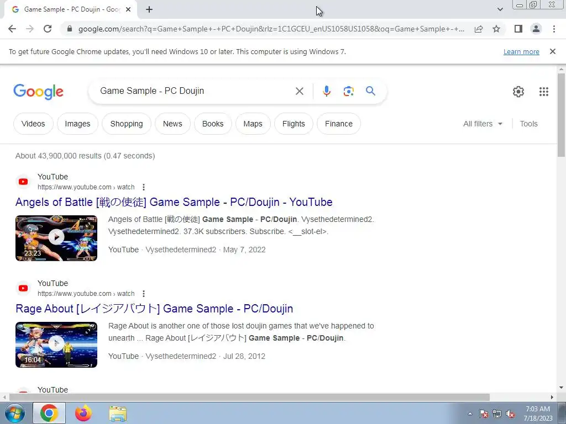Viewport: 566px width, 424px height.
Task: Click the scroll right arrow
Action: (x=552, y=397)
